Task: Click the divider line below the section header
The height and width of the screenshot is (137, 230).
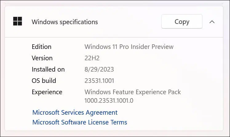Action: [114, 37]
